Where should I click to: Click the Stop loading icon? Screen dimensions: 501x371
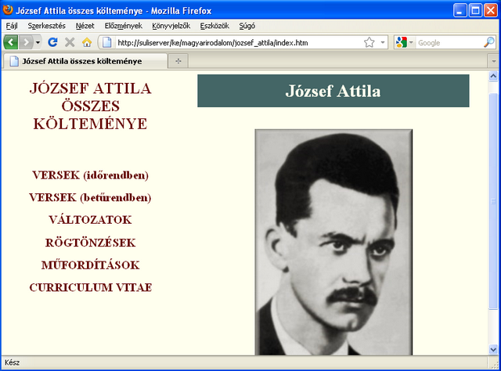tap(70, 42)
